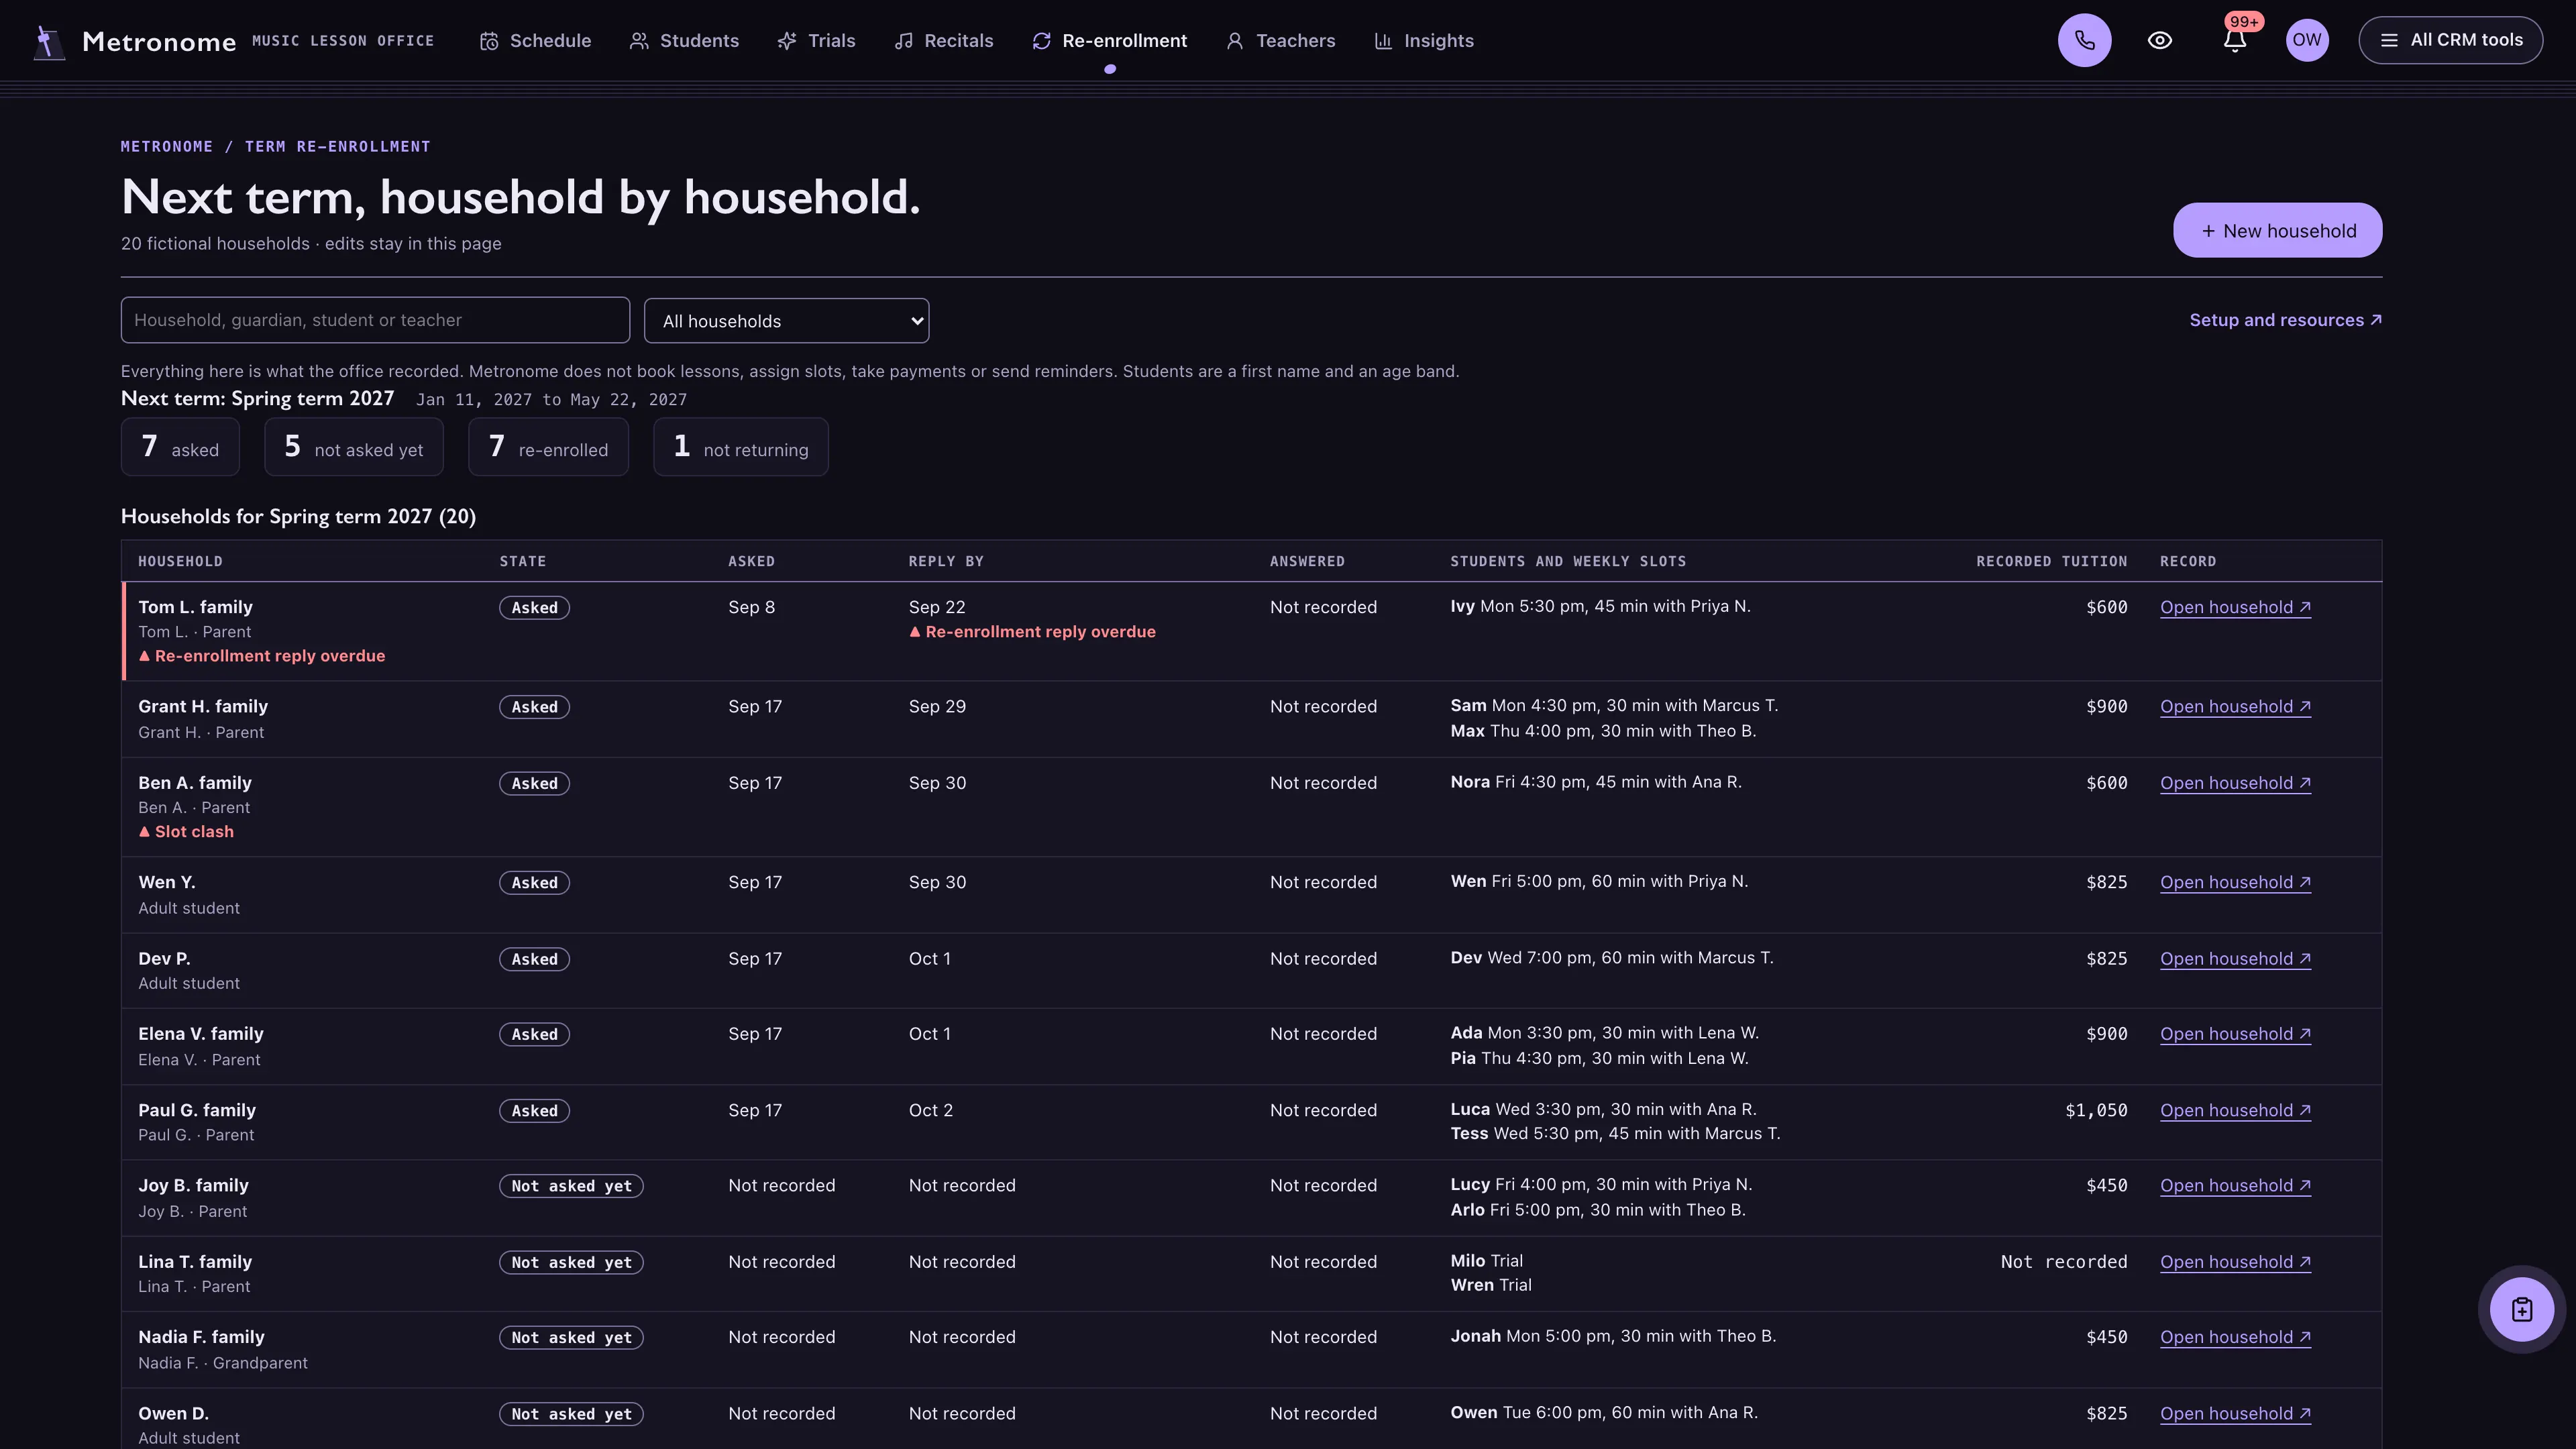Open household for Tom L. family

point(2235,607)
